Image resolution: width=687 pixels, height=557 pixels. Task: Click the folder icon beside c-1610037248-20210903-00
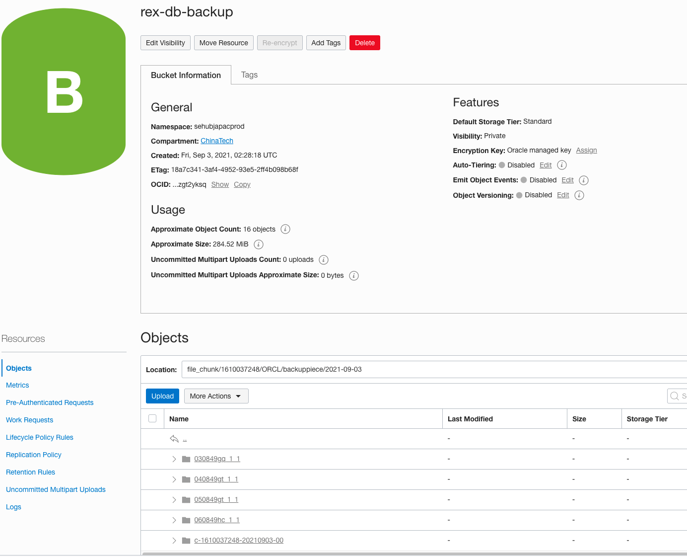(x=186, y=540)
